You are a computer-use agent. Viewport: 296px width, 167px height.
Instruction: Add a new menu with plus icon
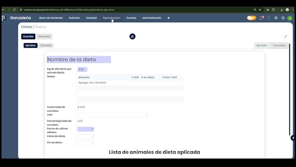point(168,18)
